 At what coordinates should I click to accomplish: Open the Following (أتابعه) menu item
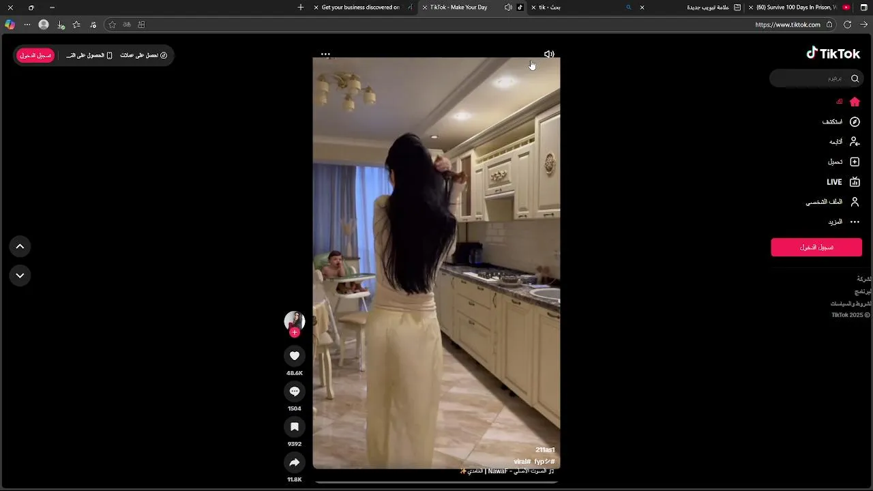(844, 142)
